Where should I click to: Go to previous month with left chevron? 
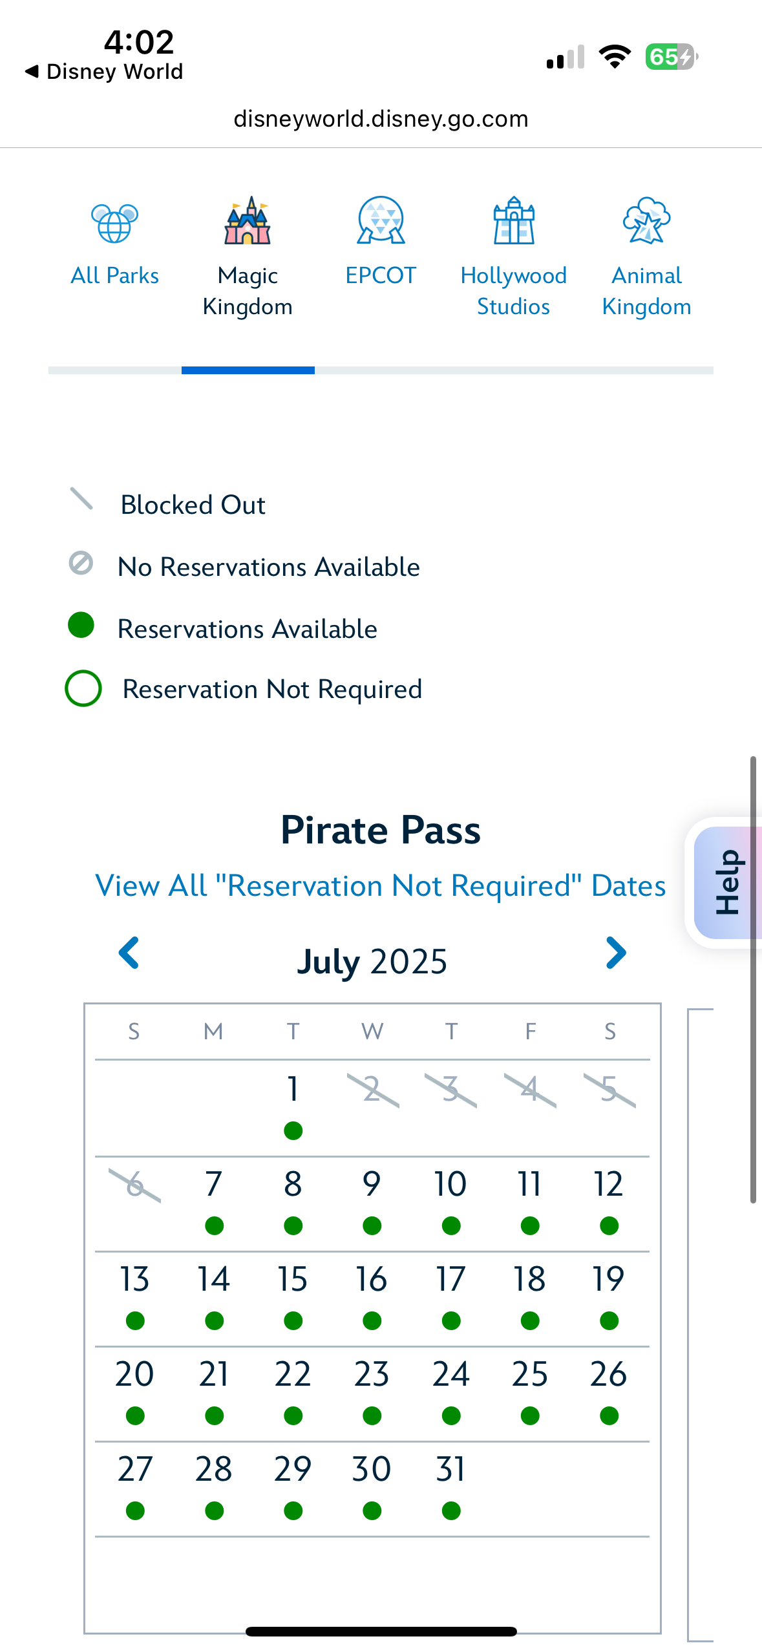(x=129, y=953)
